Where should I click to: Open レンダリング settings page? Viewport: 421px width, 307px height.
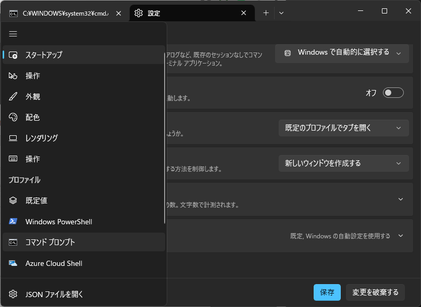[x=84, y=138]
